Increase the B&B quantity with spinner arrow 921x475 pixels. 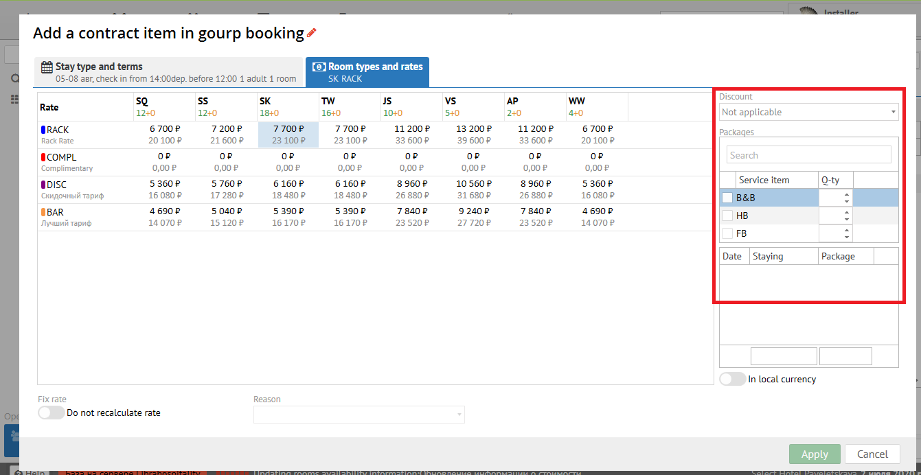pos(847,195)
